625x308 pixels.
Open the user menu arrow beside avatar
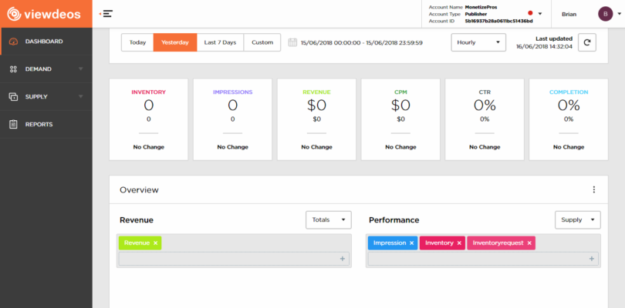[619, 14]
